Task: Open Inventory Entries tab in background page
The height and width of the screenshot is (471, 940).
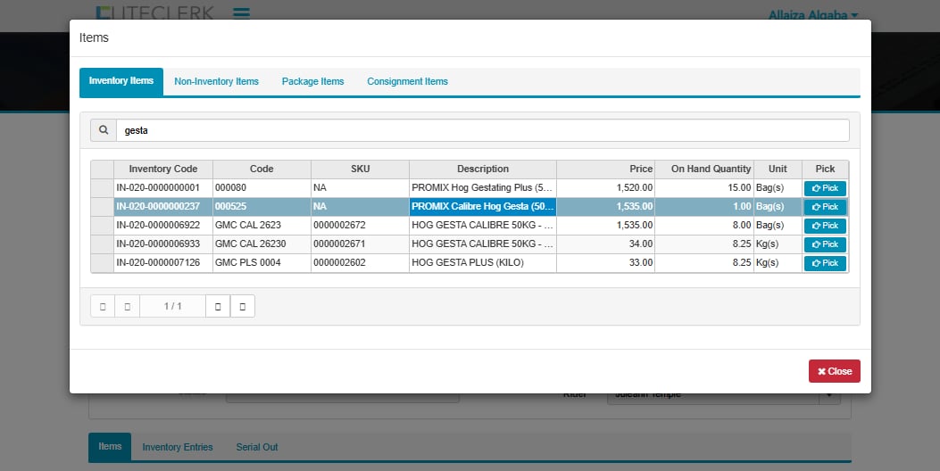Action: pos(178,447)
